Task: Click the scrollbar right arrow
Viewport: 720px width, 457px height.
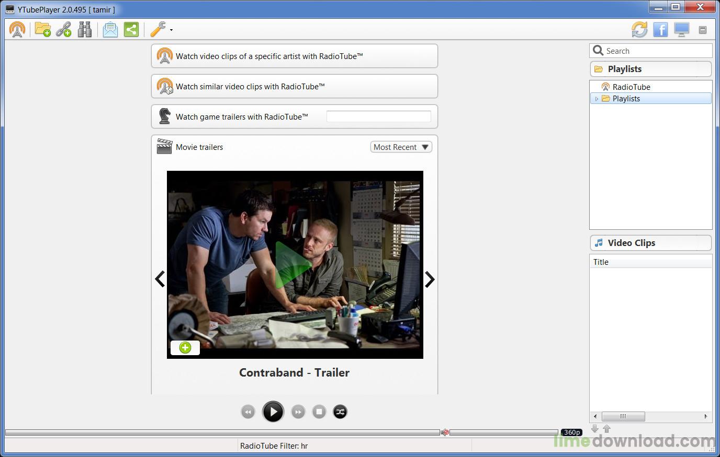Action: point(706,416)
